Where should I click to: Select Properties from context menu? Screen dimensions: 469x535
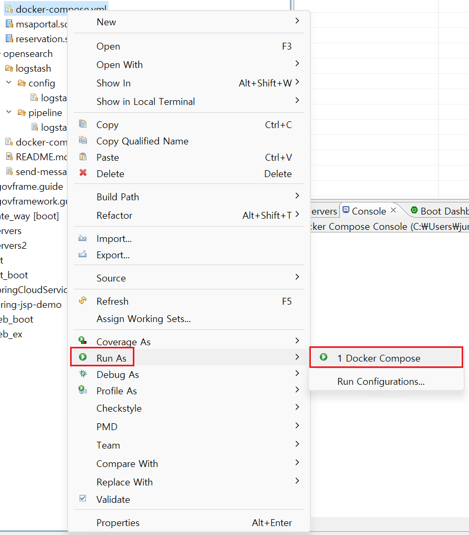(118, 523)
